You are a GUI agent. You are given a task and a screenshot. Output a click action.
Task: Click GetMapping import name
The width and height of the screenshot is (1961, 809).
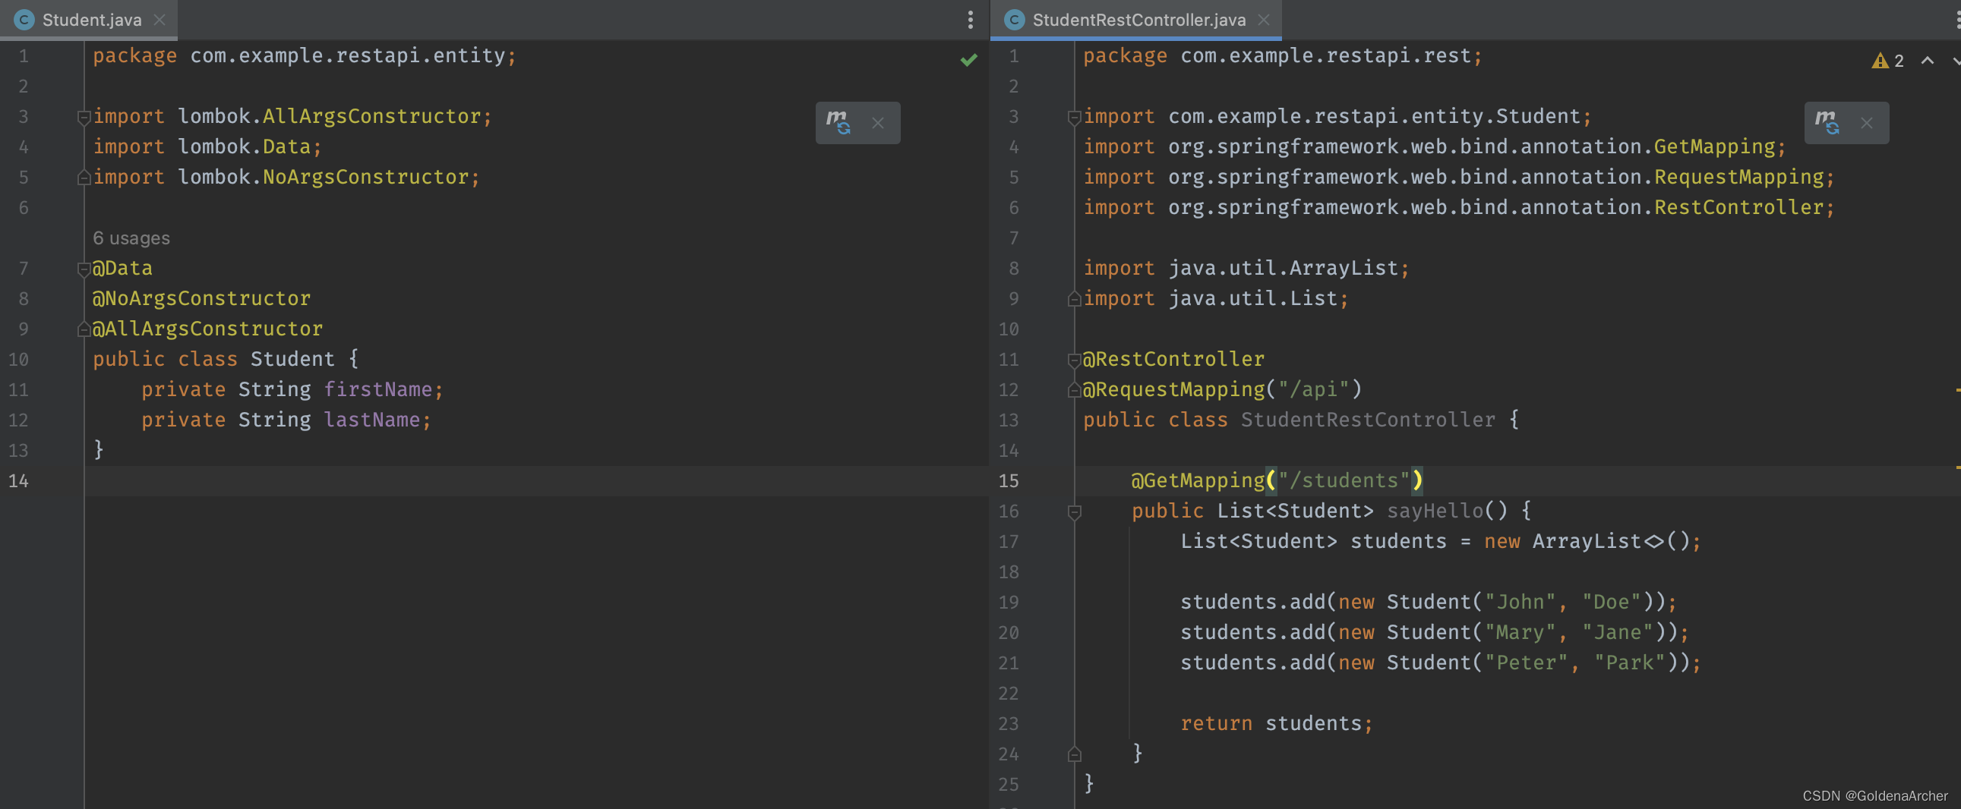click(1714, 146)
